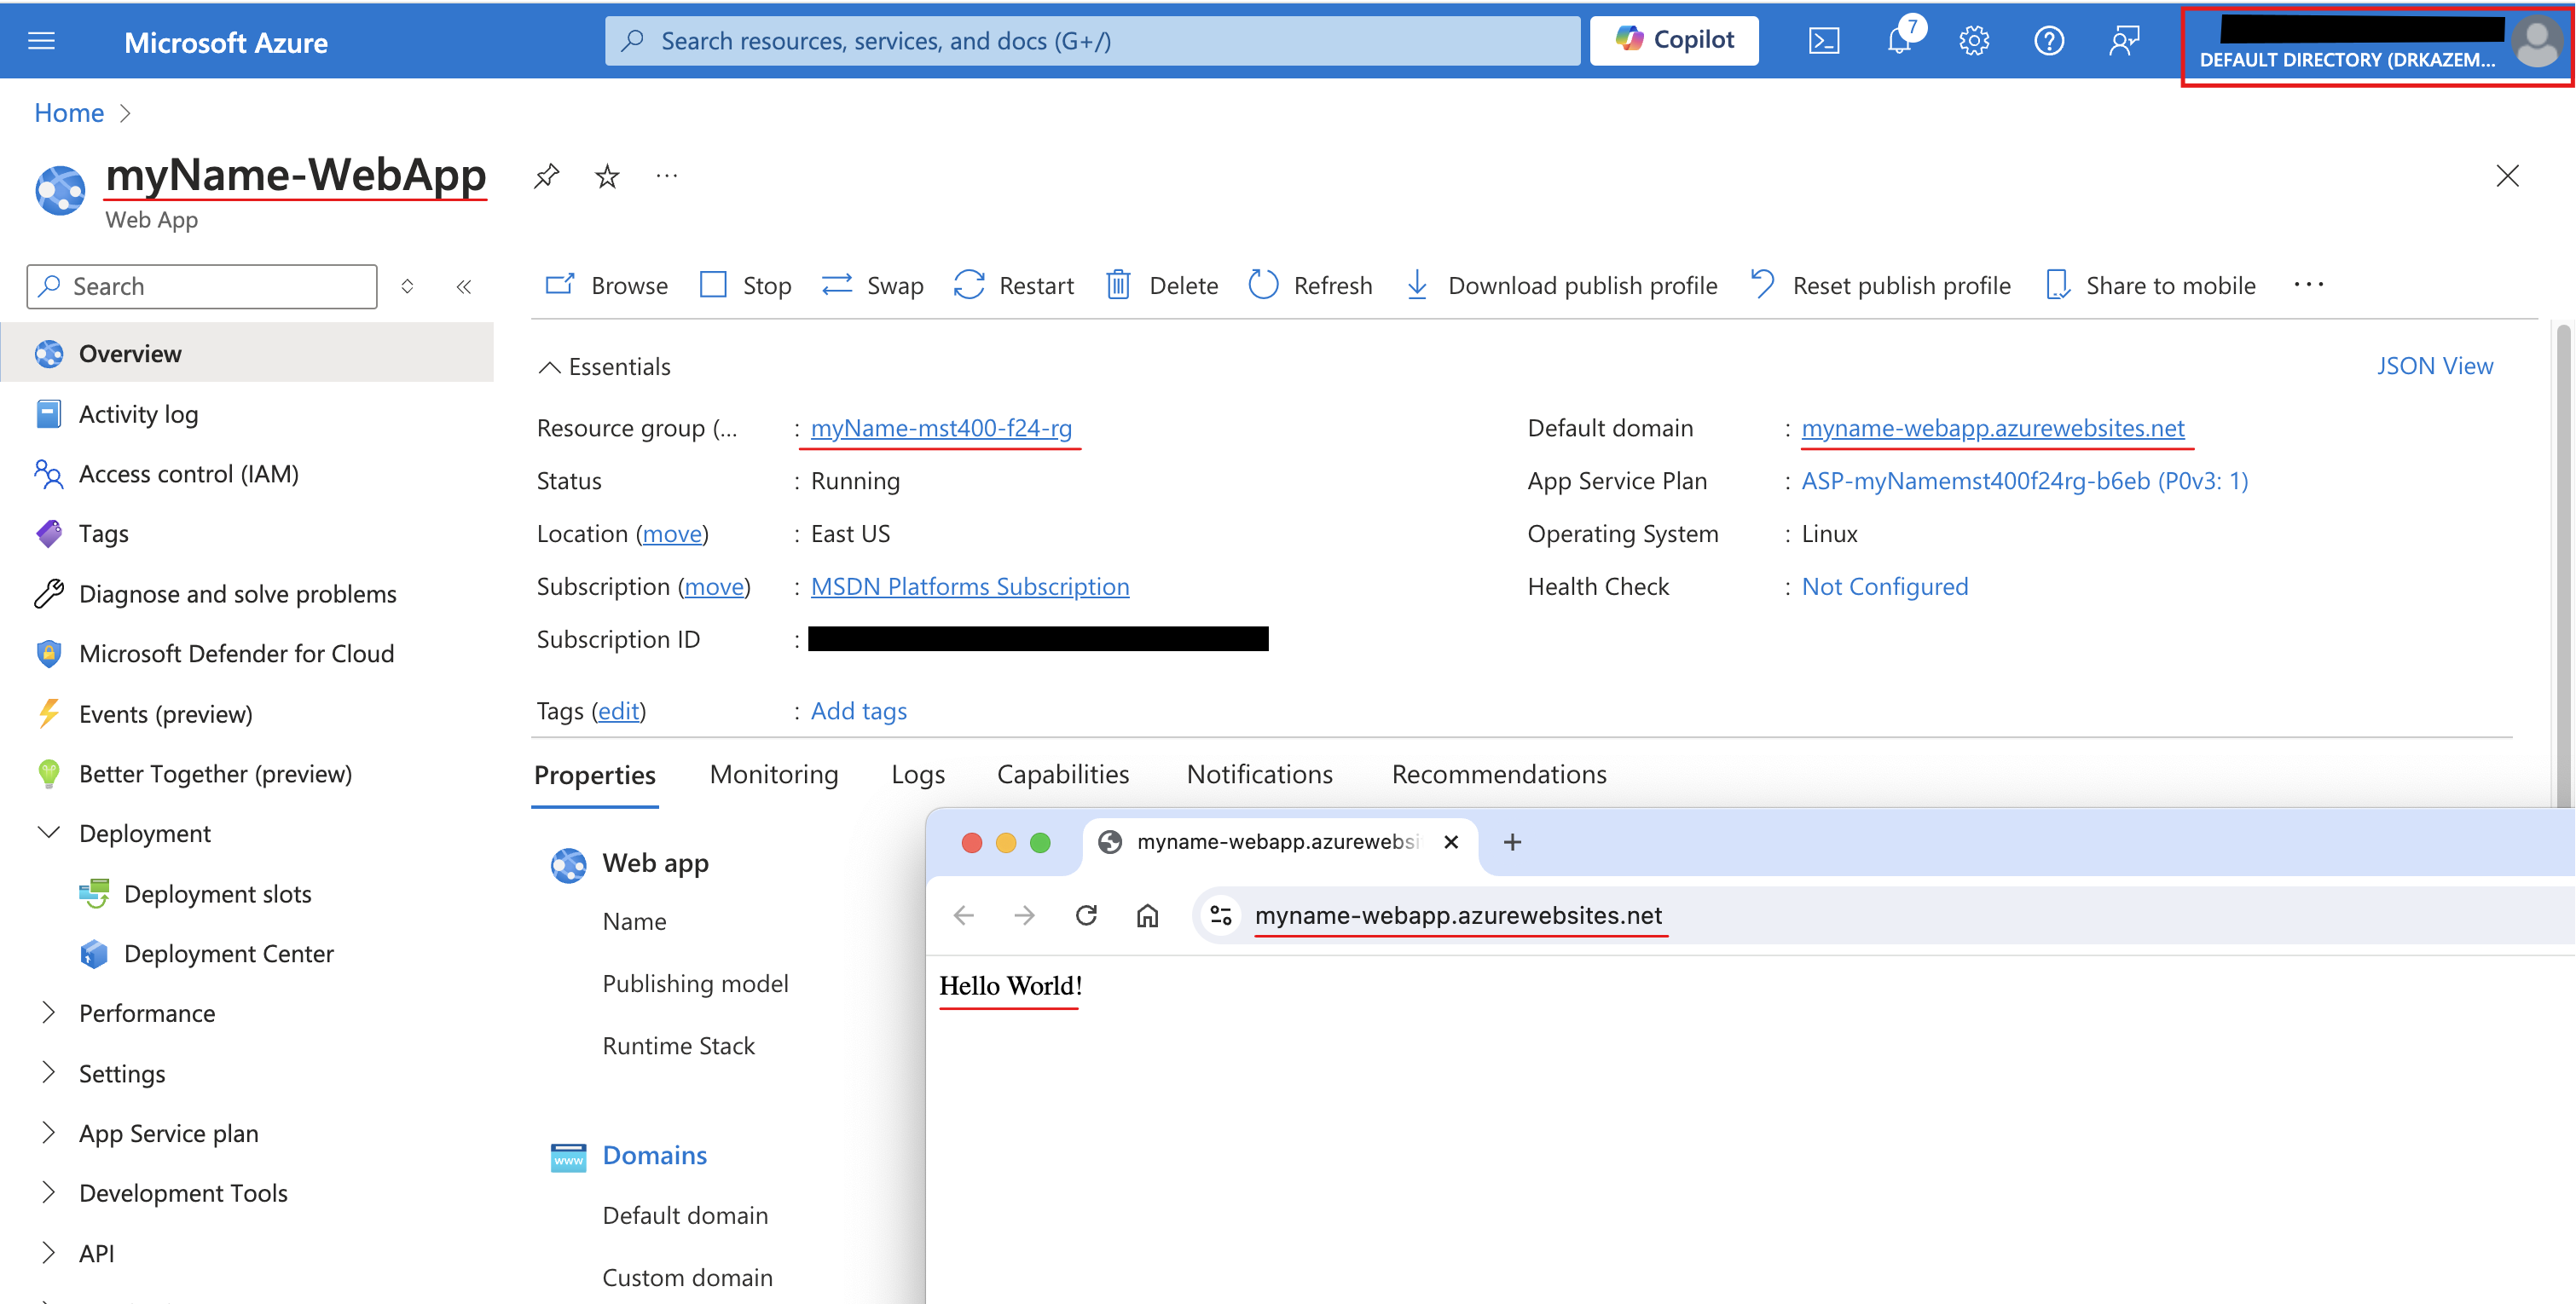The image size is (2576, 1304).
Task: Open more options ellipsis beside title
Action: coord(667,176)
